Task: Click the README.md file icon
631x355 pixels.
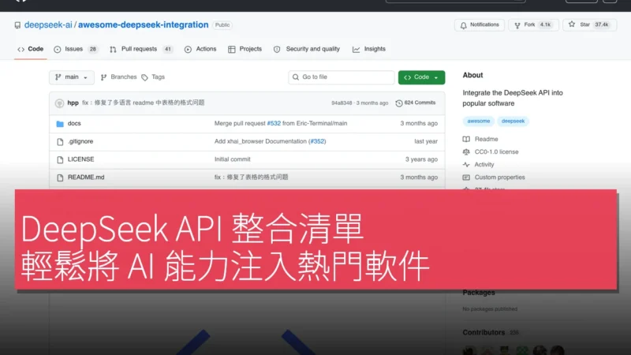Action: pyautogui.click(x=60, y=178)
